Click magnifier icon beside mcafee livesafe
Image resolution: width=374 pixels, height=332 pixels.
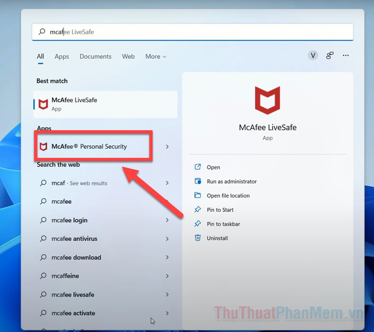43,294
